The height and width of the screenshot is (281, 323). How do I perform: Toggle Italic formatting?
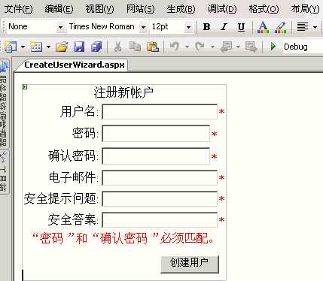[224, 26]
